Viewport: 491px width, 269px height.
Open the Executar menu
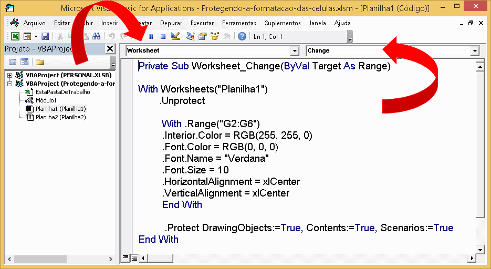[x=202, y=23]
